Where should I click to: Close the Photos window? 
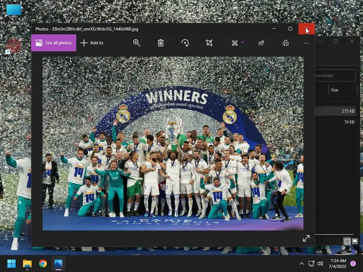[307, 29]
